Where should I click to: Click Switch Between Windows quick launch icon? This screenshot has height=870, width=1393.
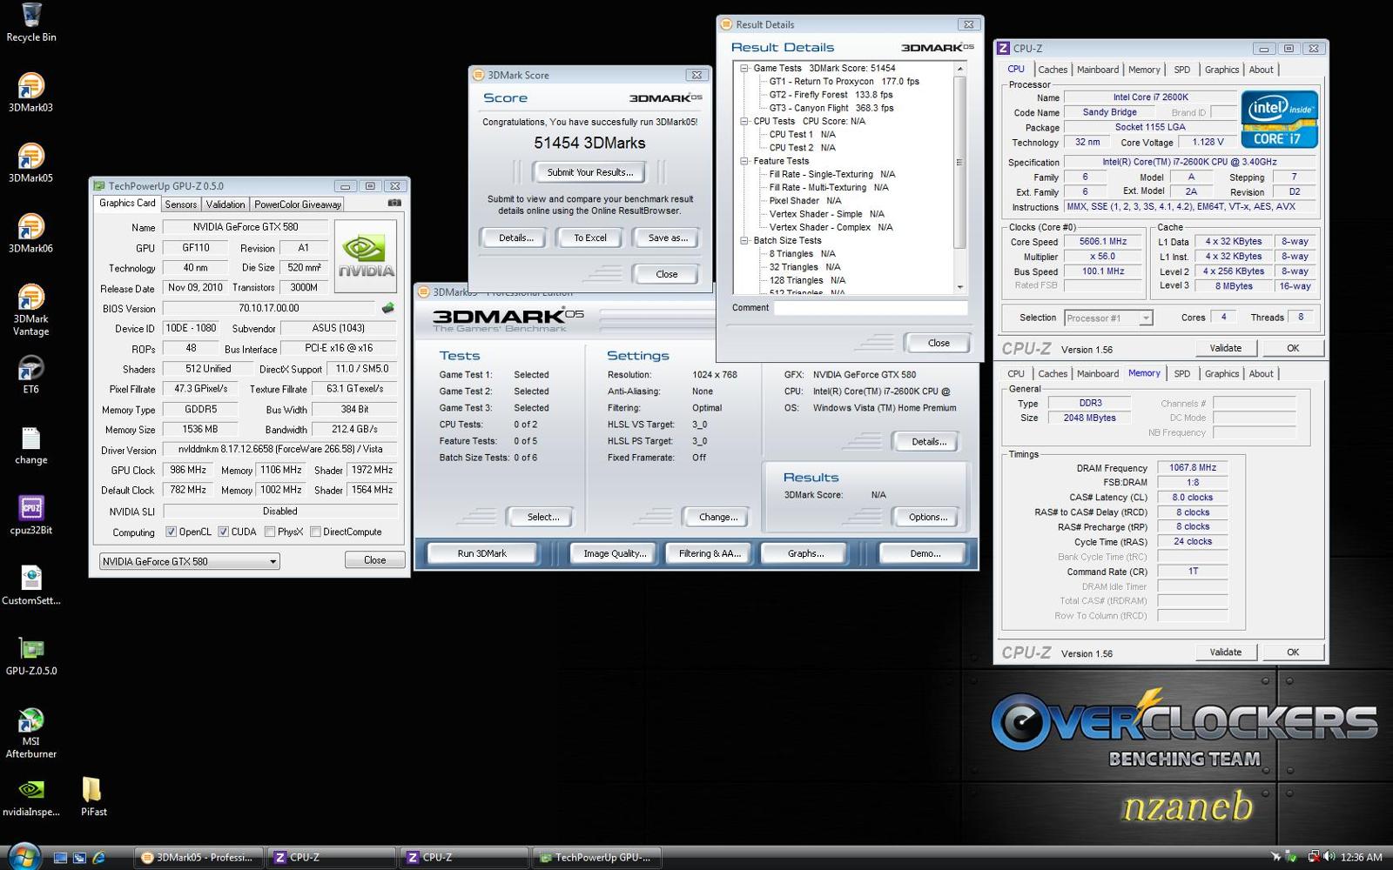79,858
